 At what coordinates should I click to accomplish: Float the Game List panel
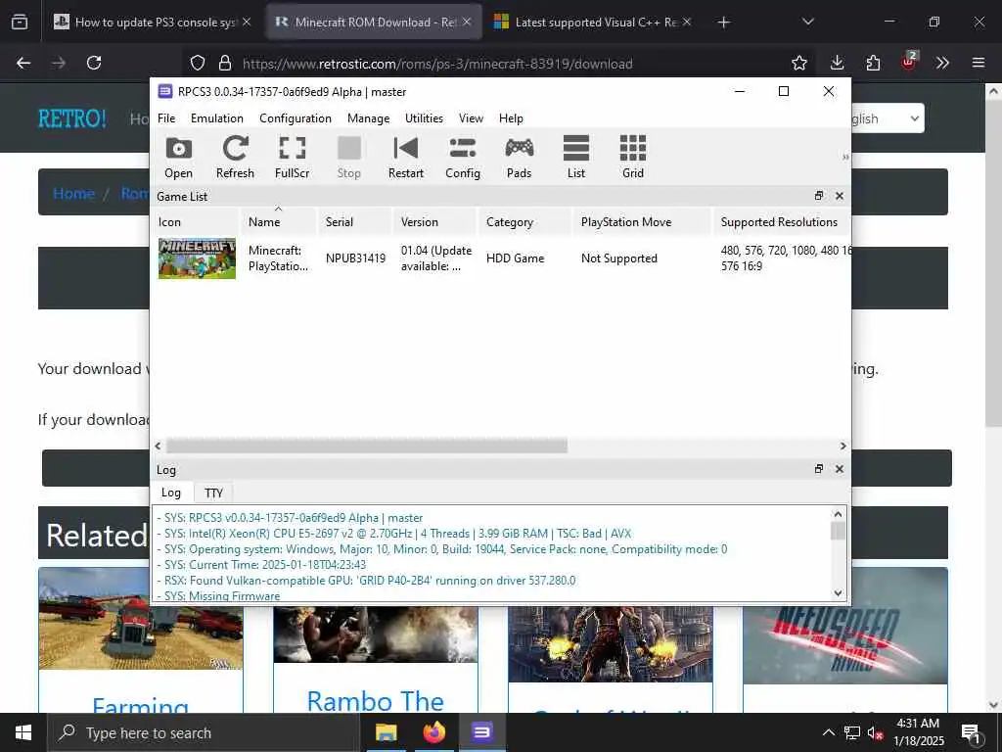tap(819, 196)
